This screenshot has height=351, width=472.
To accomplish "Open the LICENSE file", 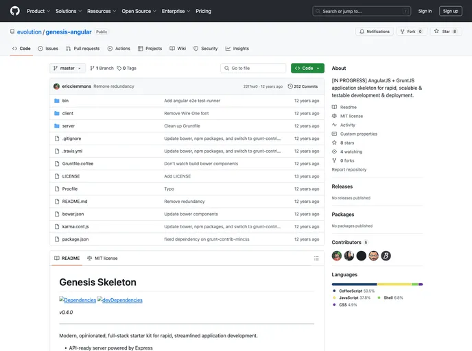I will [71, 176].
